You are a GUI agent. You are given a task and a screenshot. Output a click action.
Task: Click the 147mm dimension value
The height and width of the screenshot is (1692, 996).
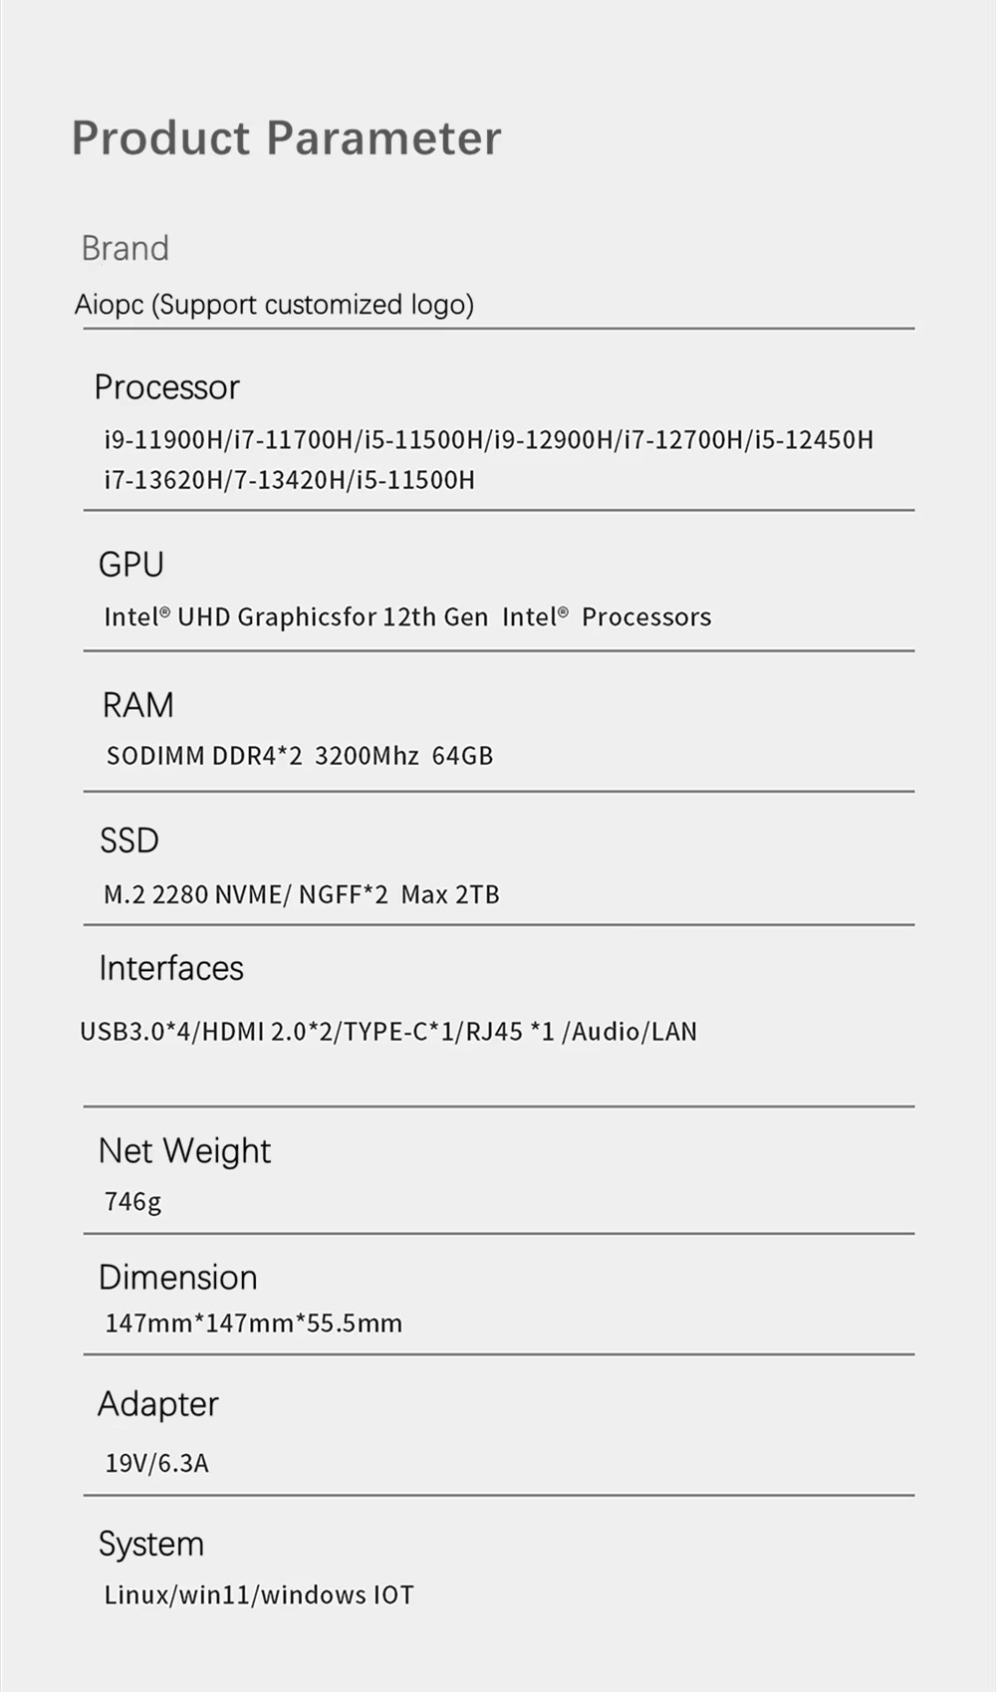[x=254, y=1324]
